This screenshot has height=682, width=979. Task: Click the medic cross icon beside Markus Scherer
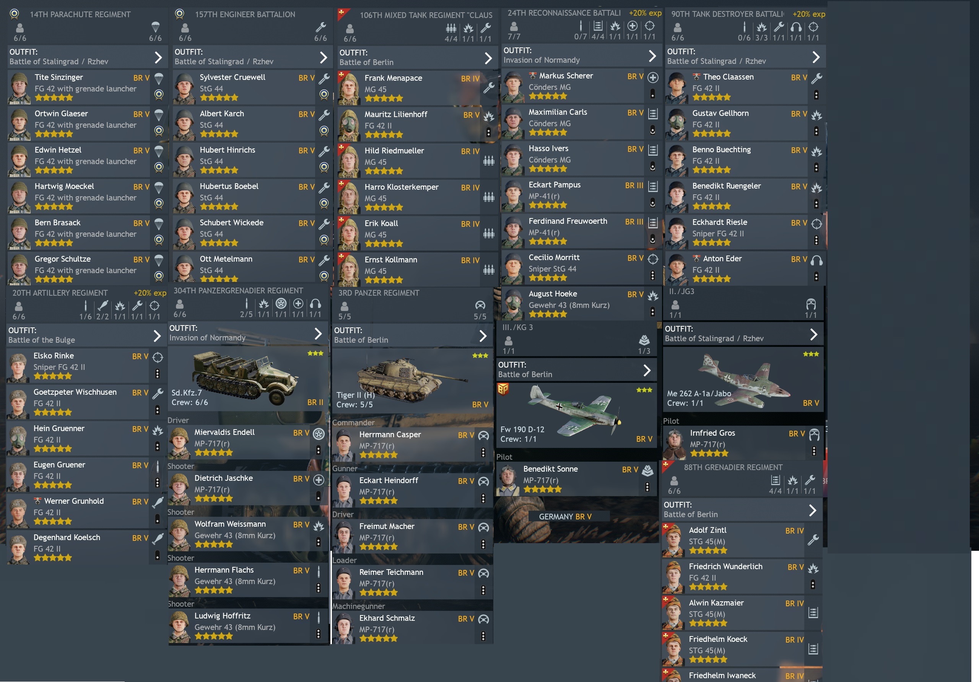click(653, 77)
